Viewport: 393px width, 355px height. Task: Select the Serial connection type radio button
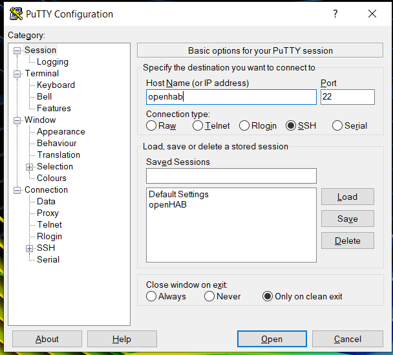point(337,125)
